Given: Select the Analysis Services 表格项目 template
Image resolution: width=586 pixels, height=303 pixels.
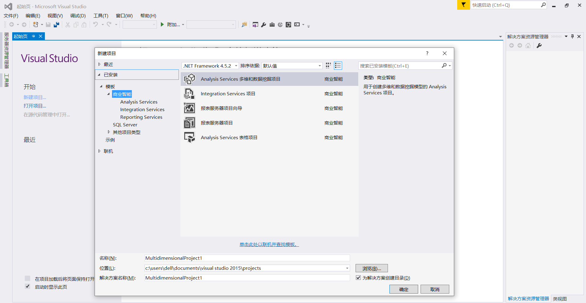Looking at the screenshot, I should (x=229, y=137).
